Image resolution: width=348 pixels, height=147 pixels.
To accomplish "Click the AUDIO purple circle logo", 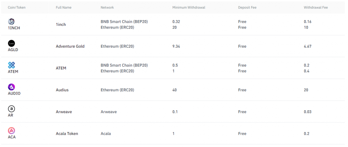I will [x=11, y=87].
